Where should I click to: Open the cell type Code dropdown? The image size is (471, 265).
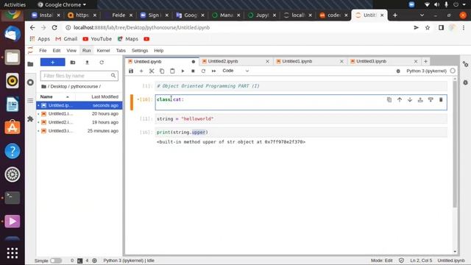pyautogui.click(x=235, y=71)
